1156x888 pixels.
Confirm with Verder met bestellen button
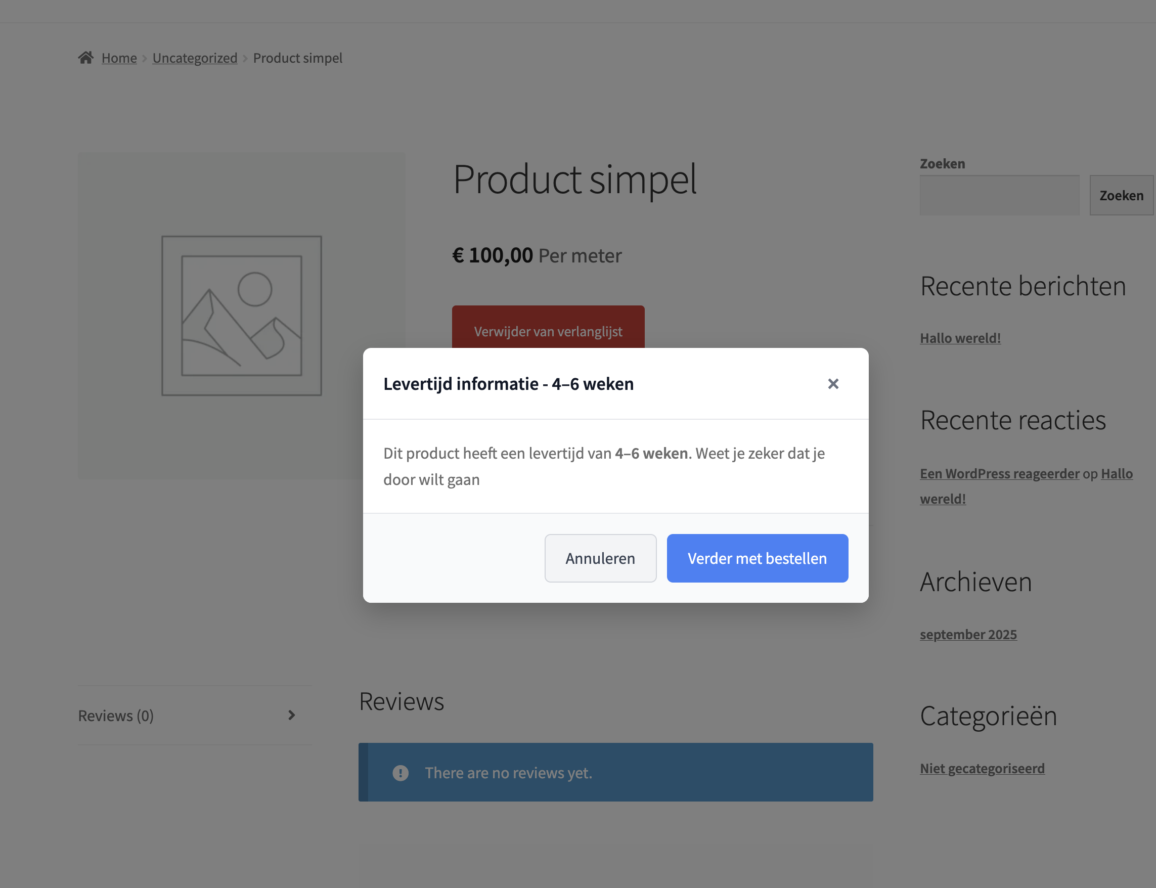click(757, 558)
